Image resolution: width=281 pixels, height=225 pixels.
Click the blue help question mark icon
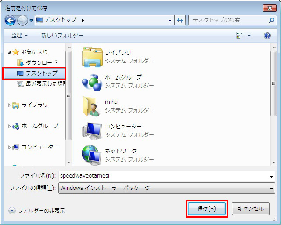pyautogui.click(x=267, y=36)
